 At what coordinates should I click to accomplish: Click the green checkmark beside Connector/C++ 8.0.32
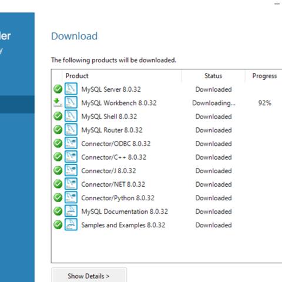coord(58,157)
